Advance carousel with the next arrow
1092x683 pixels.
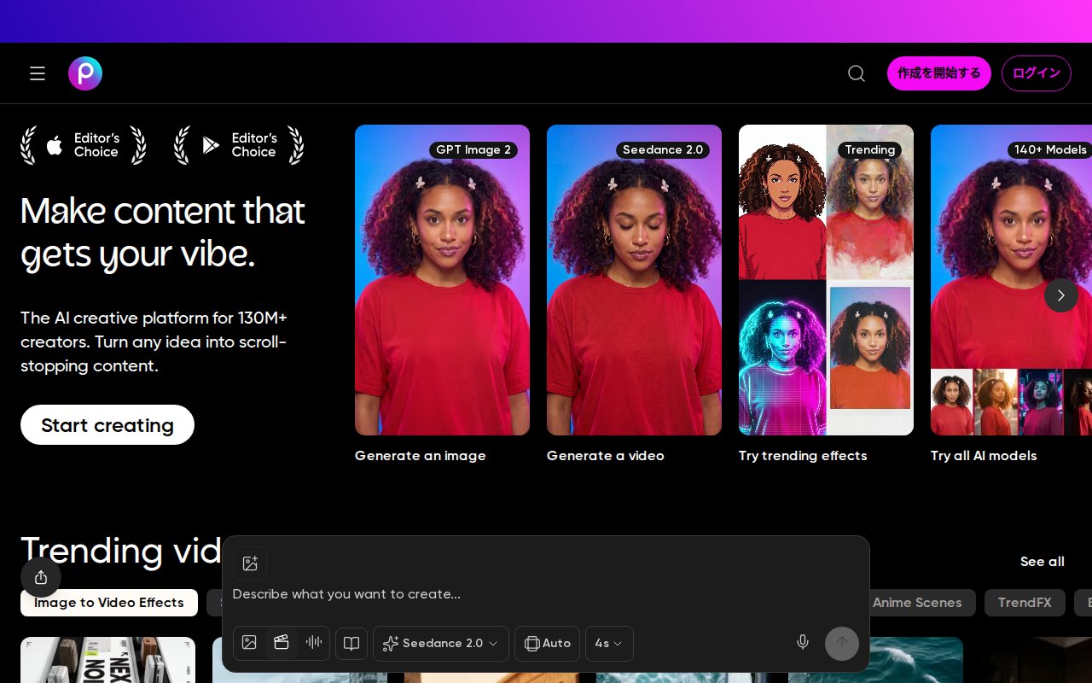(1061, 295)
